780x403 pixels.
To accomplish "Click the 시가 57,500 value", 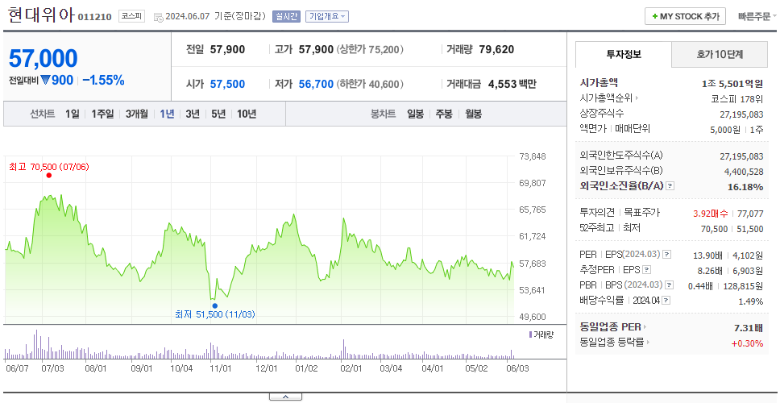I will click(x=227, y=85).
